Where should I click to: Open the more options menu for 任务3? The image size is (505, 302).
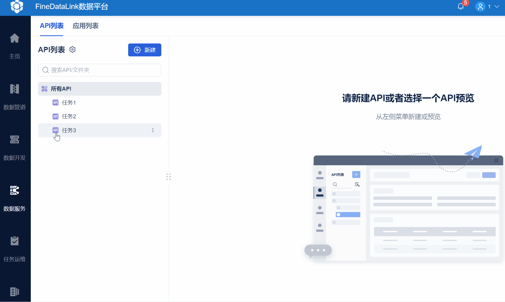pyautogui.click(x=153, y=130)
